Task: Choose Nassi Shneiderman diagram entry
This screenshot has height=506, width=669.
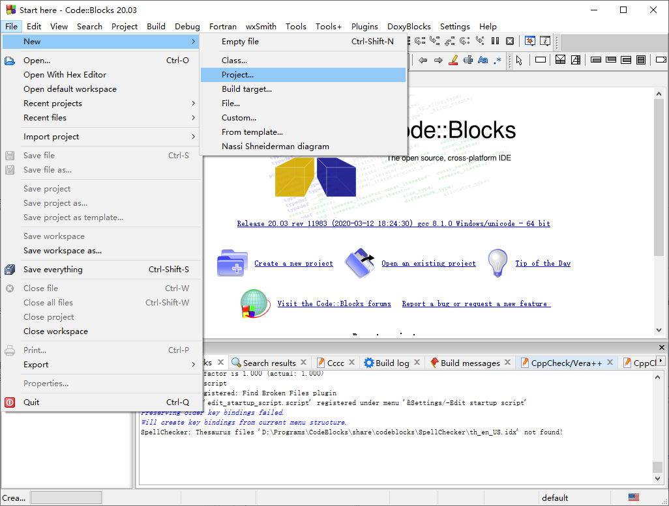Action: 303,147
